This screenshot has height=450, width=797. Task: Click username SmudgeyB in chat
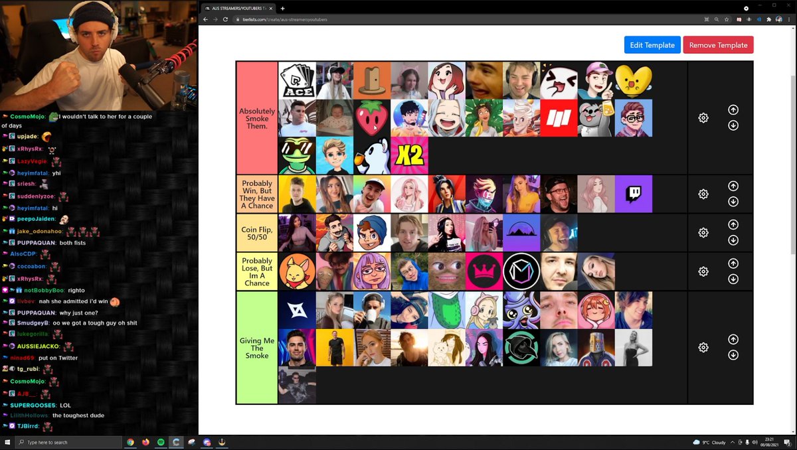click(34, 323)
